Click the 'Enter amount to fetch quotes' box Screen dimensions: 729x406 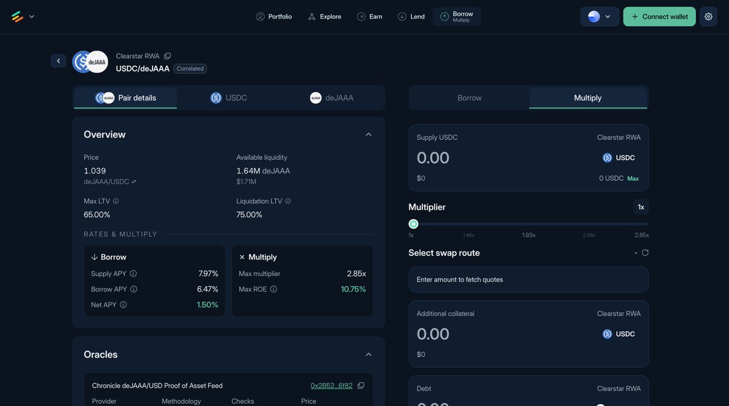(529, 280)
